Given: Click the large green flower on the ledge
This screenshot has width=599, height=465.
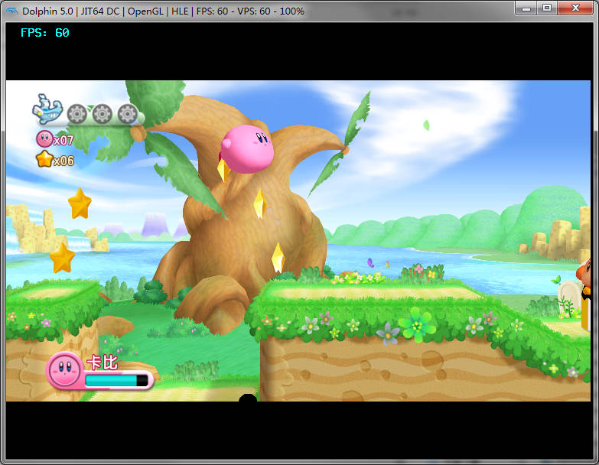Looking at the screenshot, I should point(417,325).
